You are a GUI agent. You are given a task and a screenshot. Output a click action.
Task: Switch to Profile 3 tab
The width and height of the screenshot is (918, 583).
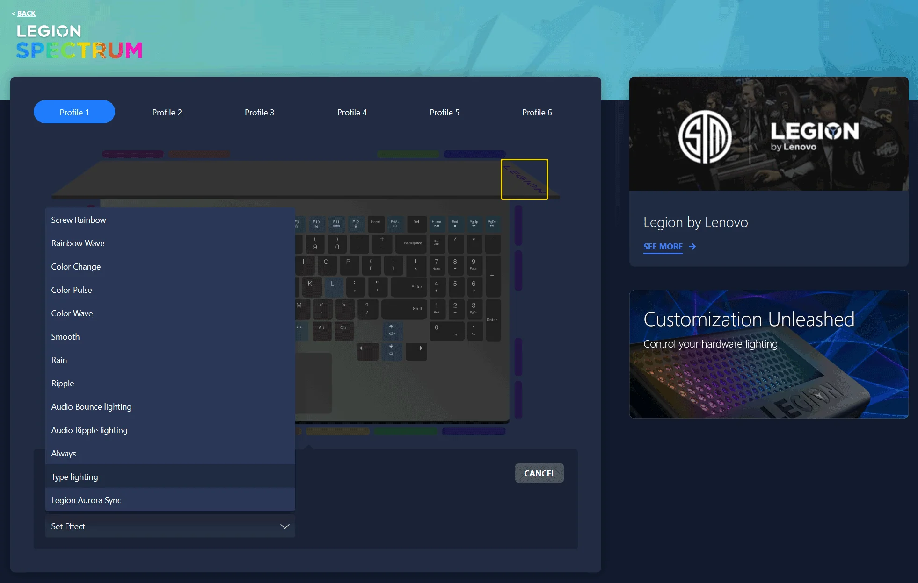click(x=260, y=112)
